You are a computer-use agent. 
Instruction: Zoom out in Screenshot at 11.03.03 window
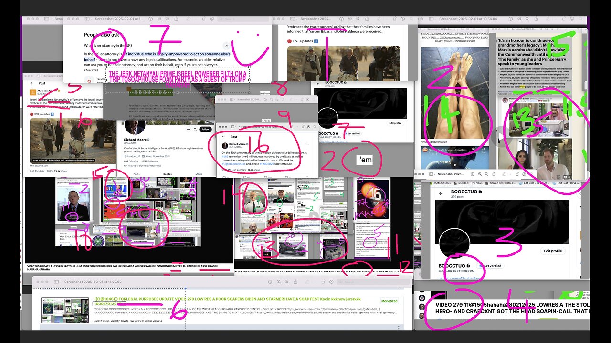[279, 282]
